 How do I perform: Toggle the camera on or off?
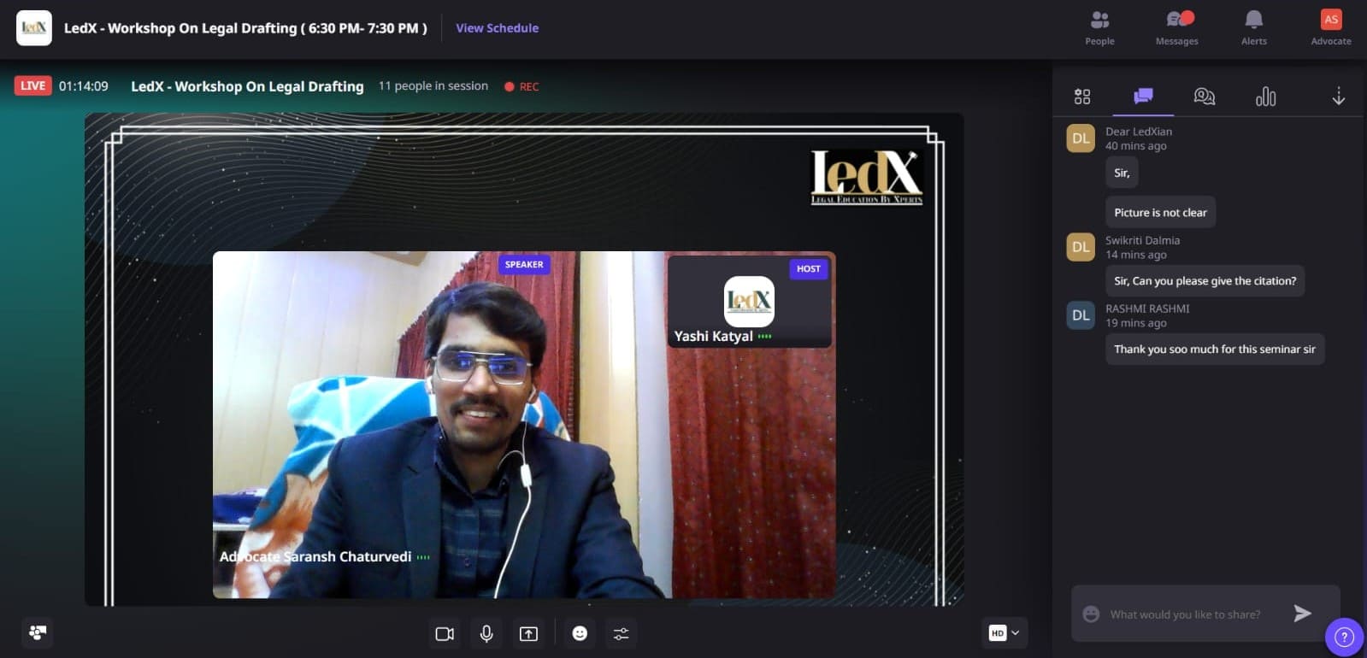click(445, 633)
